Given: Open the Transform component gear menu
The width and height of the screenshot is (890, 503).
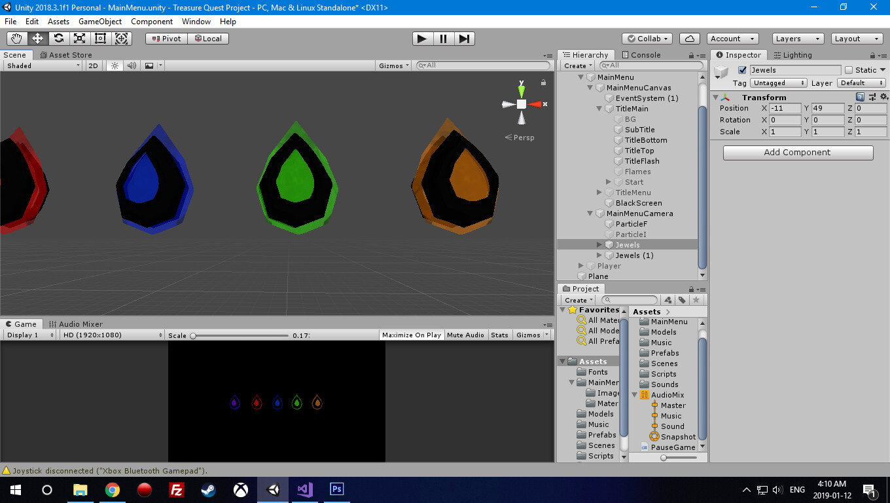Looking at the screenshot, I should (x=883, y=97).
